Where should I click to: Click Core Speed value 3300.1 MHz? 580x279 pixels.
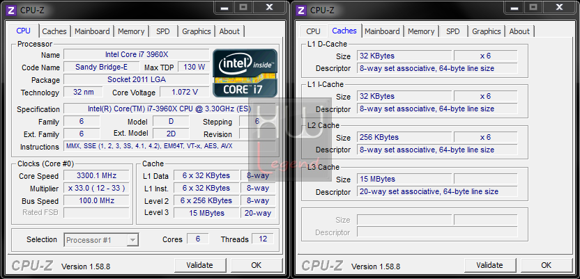(x=96, y=175)
